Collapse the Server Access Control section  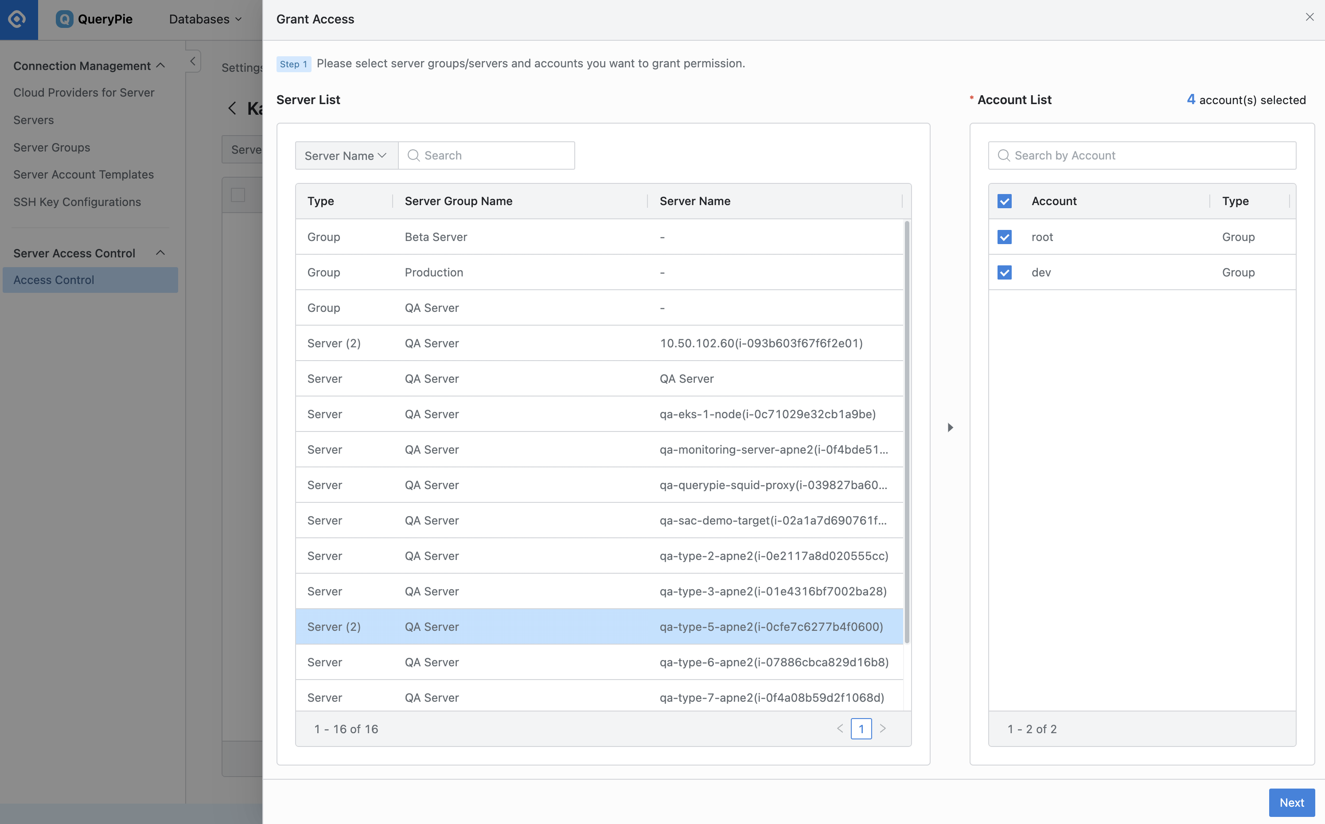(160, 253)
